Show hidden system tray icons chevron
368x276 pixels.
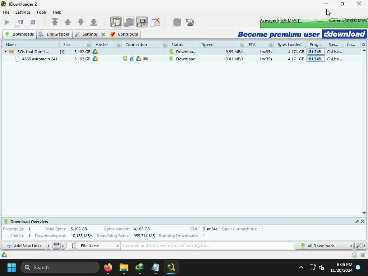[301, 267]
